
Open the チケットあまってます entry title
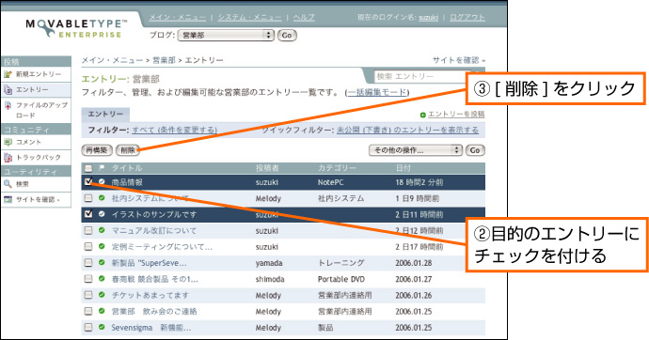150,295
